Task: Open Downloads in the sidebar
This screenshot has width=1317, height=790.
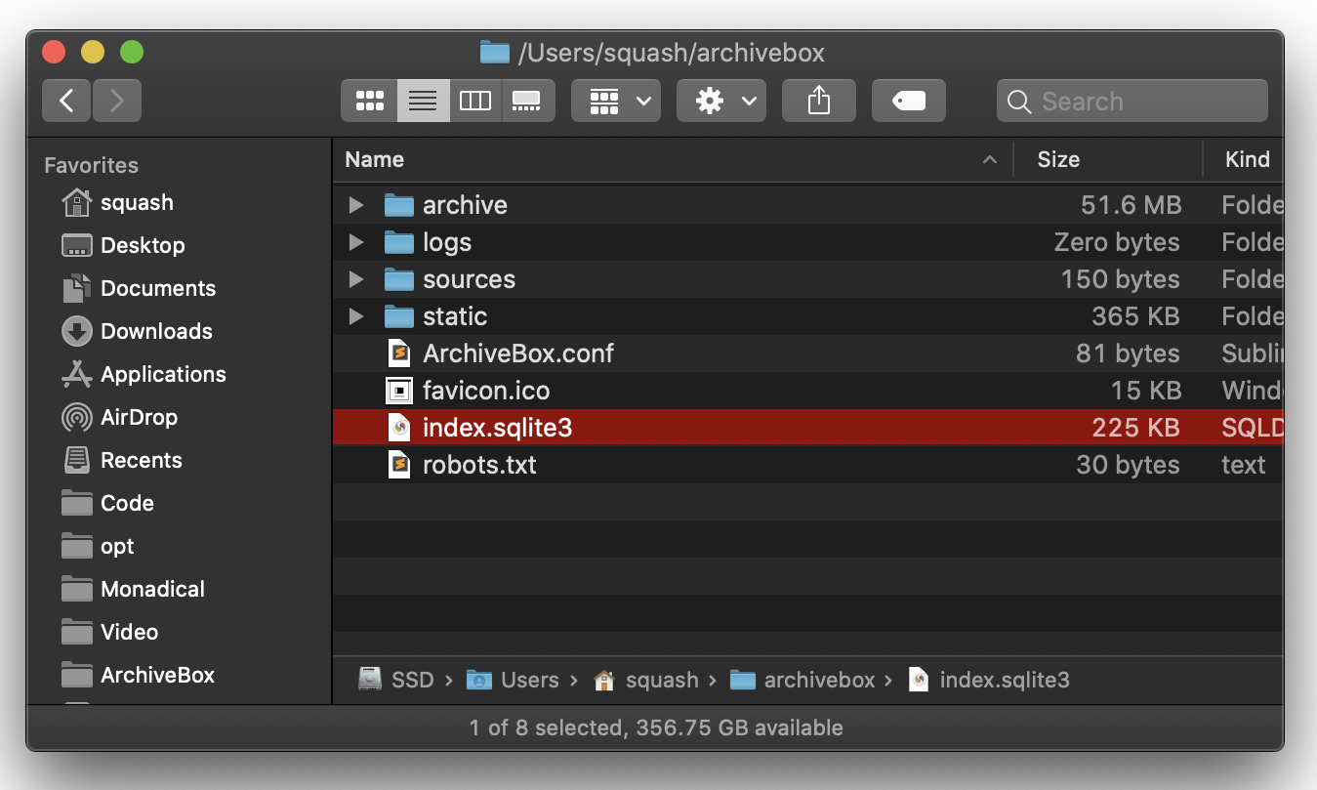Action: 137,331
